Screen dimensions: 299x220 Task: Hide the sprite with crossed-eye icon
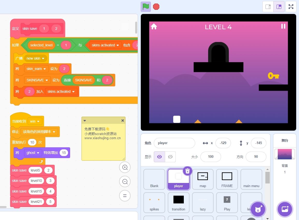click(x=170, y=157)
